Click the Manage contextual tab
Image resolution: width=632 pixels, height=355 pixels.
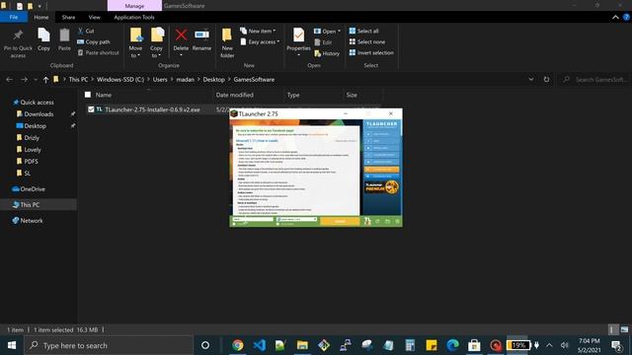[x=134, y=6]
